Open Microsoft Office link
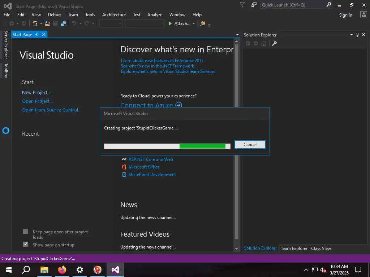The image size is (370, 277). (x=144, y=167)
